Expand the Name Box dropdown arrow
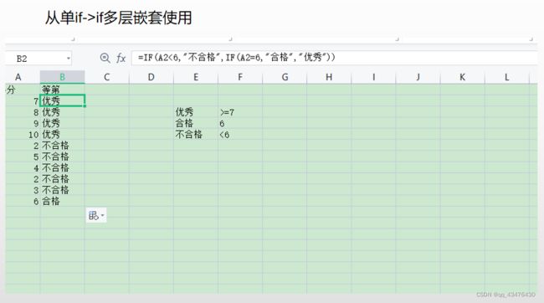 69,59
